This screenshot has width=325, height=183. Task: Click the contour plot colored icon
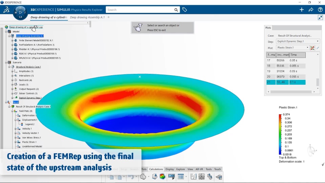tap(162, 177)
